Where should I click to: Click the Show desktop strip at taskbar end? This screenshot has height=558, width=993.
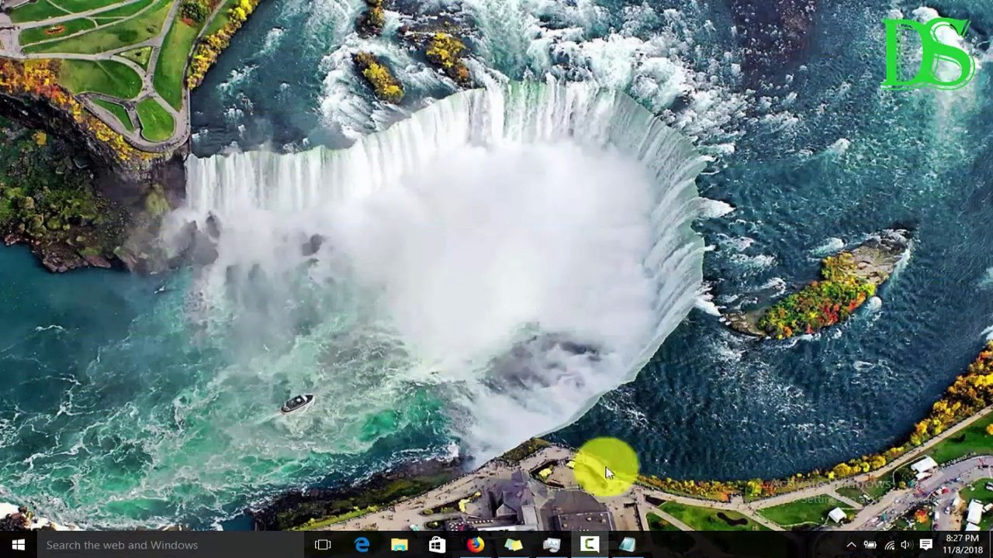point(991,545)
